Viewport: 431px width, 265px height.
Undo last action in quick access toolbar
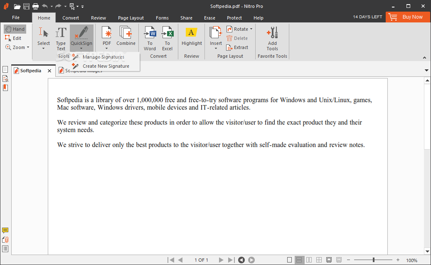(45, 6)
